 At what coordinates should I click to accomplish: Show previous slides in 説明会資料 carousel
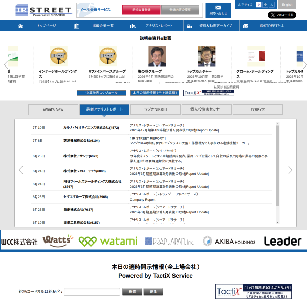click(x=6, y=64)
